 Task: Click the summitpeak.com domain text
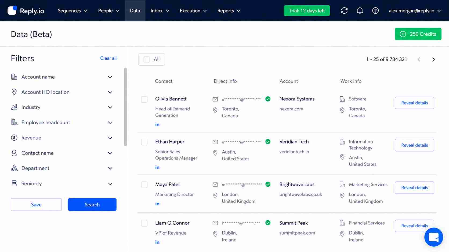click(297, 233)
